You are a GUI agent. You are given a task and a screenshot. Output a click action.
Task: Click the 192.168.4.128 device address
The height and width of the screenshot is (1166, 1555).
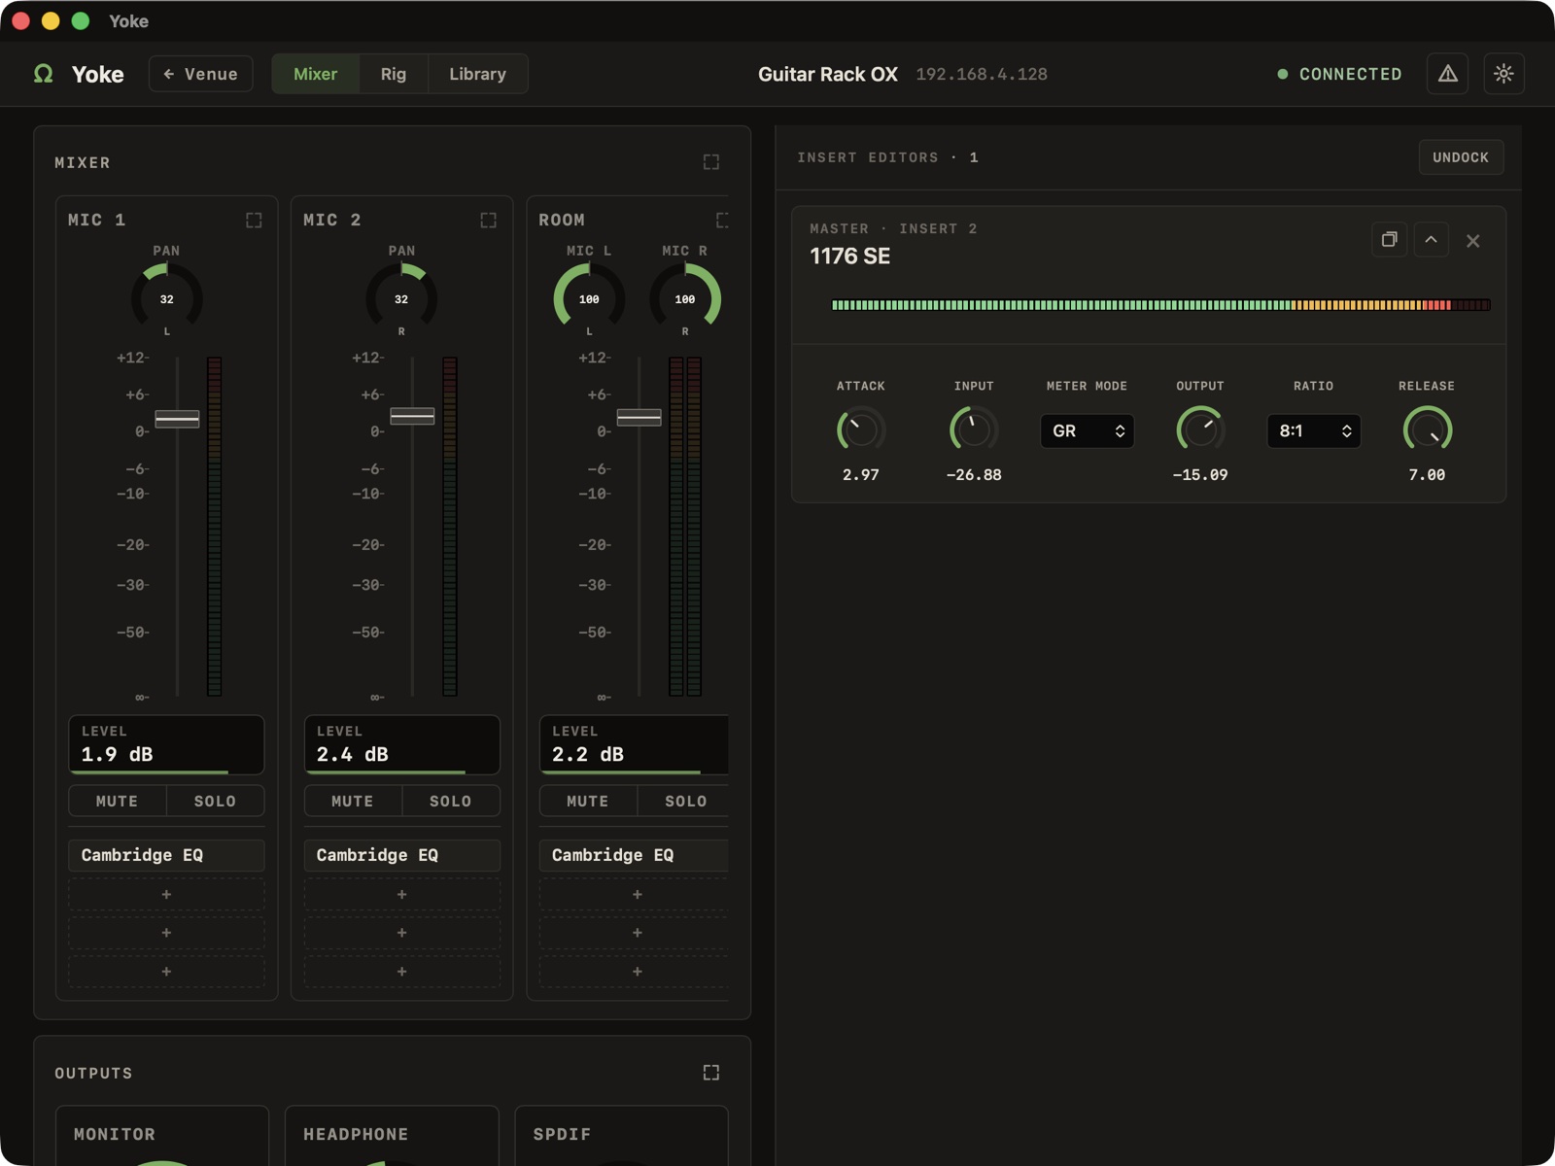click(x=982, y=74)
